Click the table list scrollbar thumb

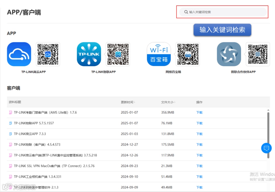click(268, 135)
